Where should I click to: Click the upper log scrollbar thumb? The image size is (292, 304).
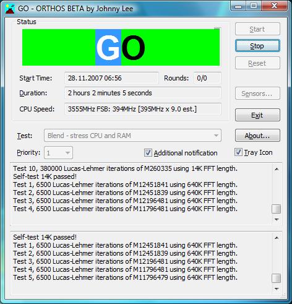[x=277, y=209]
